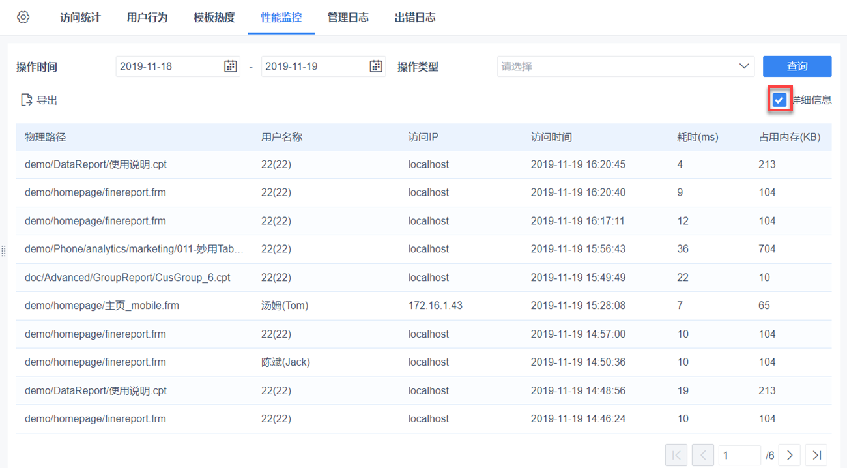Click the 耗时(ms) column header
Image resolution: width=847 pixels, height=468 pixels.
[x=698, y=137]
